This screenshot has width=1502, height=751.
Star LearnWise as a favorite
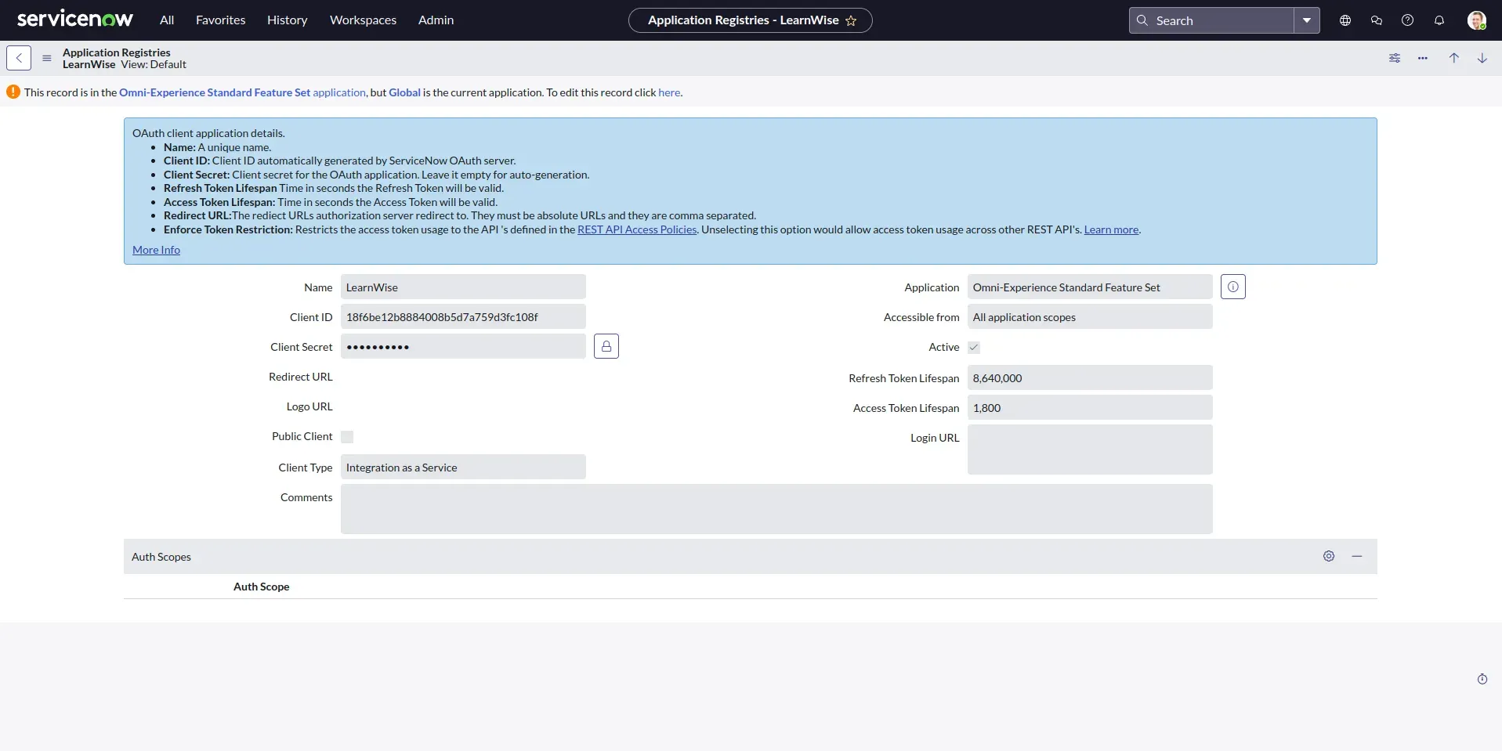click(851, 21)
